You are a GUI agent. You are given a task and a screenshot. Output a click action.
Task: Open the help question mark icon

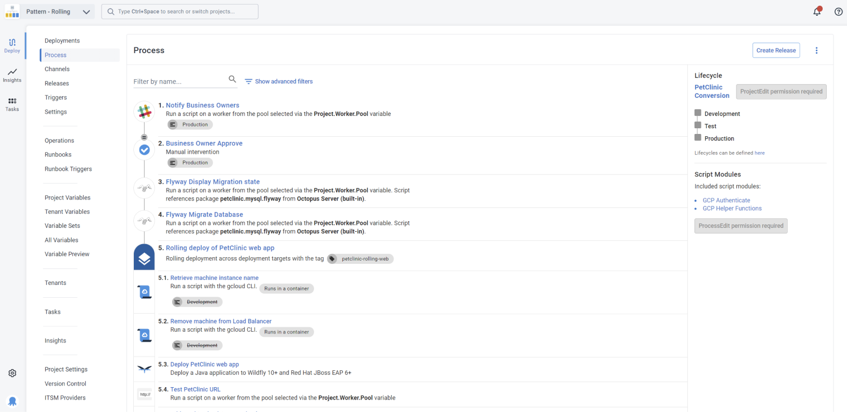tap(837, 11)
